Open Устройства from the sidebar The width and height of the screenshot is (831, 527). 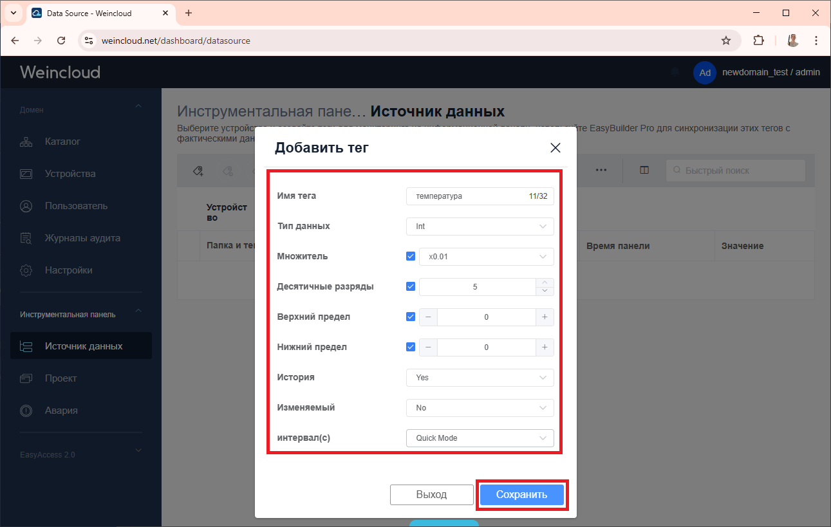coord(70,174)
